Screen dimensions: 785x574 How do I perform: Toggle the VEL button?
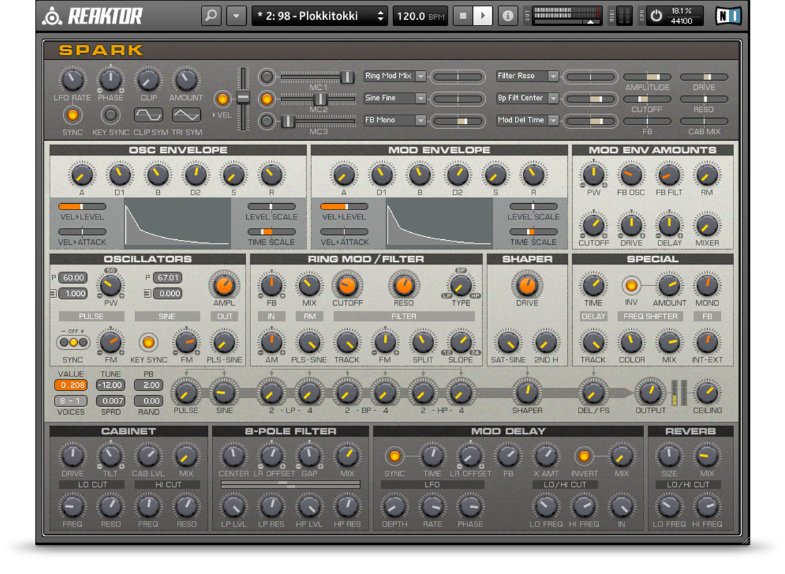click(223, 98)
